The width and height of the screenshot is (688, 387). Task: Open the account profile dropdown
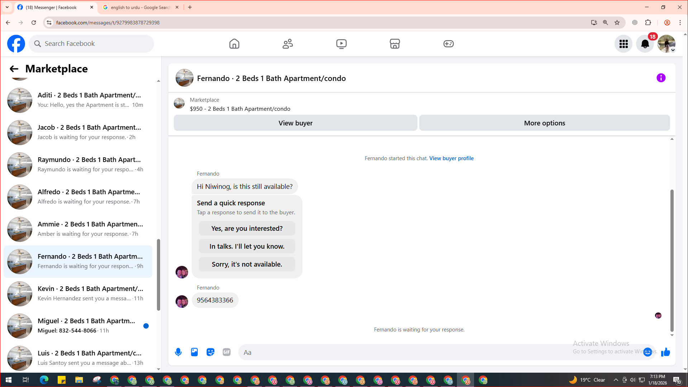(x=666, y=44)
